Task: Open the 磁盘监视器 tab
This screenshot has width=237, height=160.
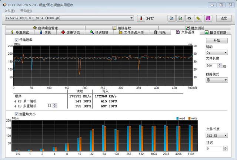Action: (x=216, y=33)
